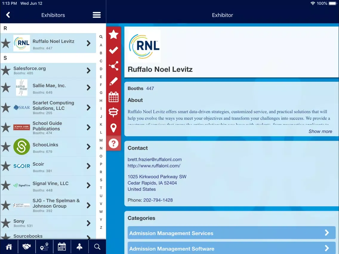The height and width of the screenshot is (254, 339).
Task: Favorite SchooLinks with star
Action: (x=6, y=147)
